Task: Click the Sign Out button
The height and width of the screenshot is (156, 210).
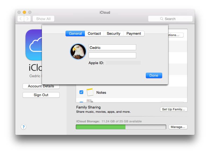Action: 41,95
